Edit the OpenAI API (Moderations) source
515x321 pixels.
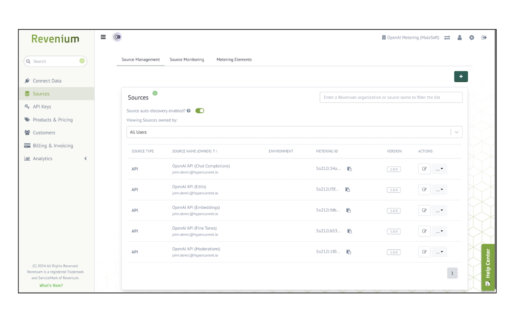pyautogui.click(x=424, y=252)
